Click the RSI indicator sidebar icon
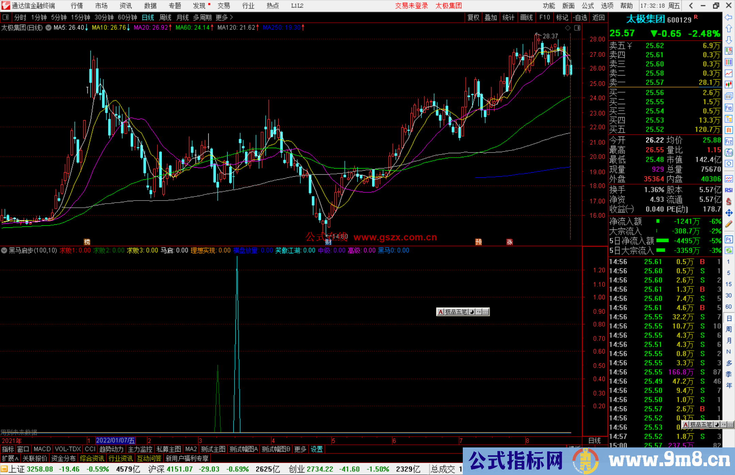The height and width of the screenshot is (475, 735). (729, 190)
